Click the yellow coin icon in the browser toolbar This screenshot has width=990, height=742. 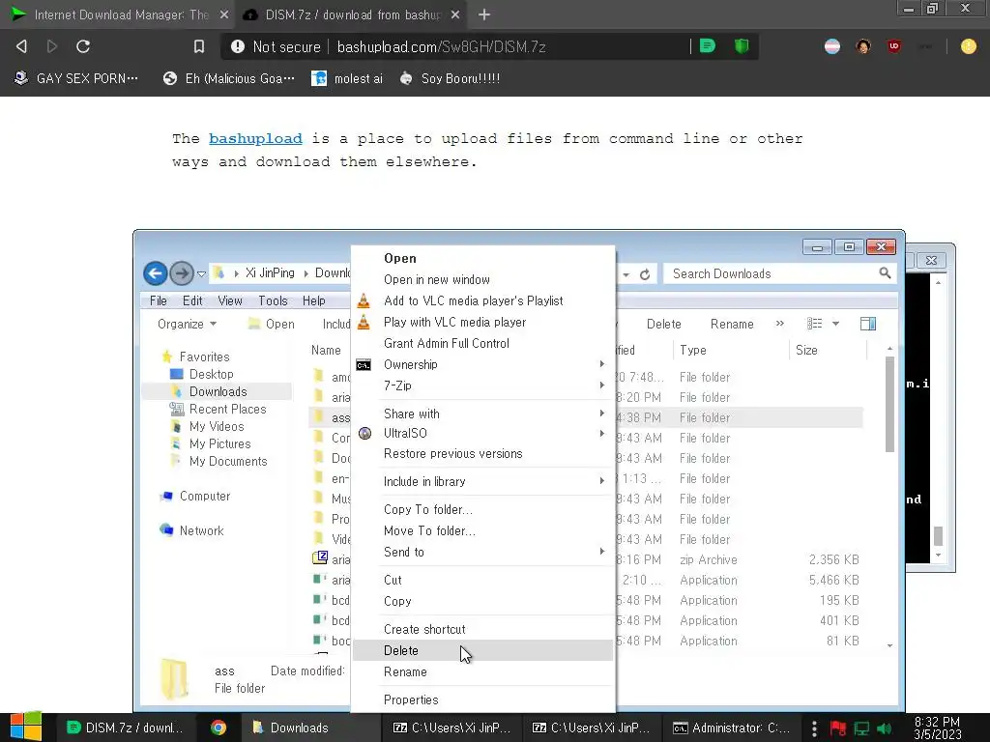pyautogui.click(x=968, y=46)
